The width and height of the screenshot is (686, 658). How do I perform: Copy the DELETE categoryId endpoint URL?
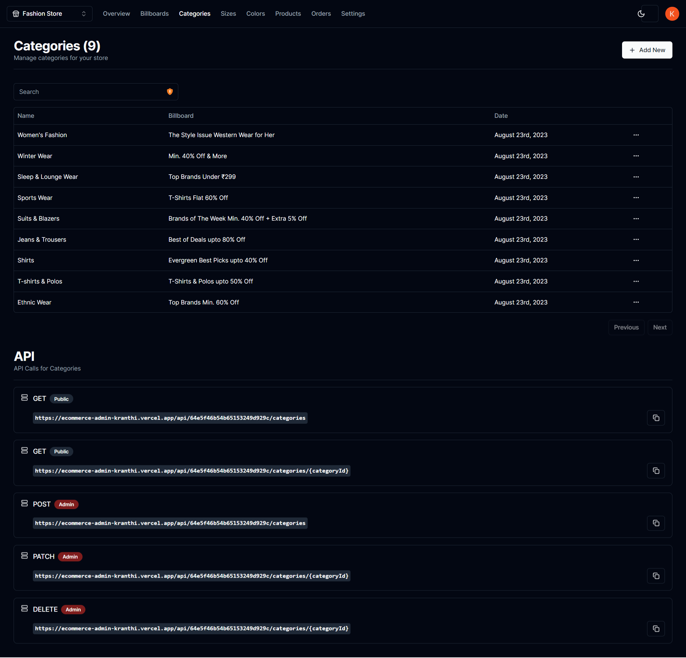pyautogui.click(x=656, y=628)
